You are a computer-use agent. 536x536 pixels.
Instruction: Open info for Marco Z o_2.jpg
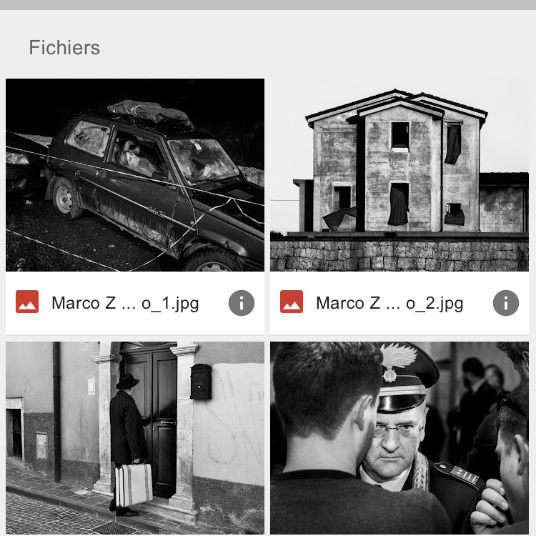(505, 303)
